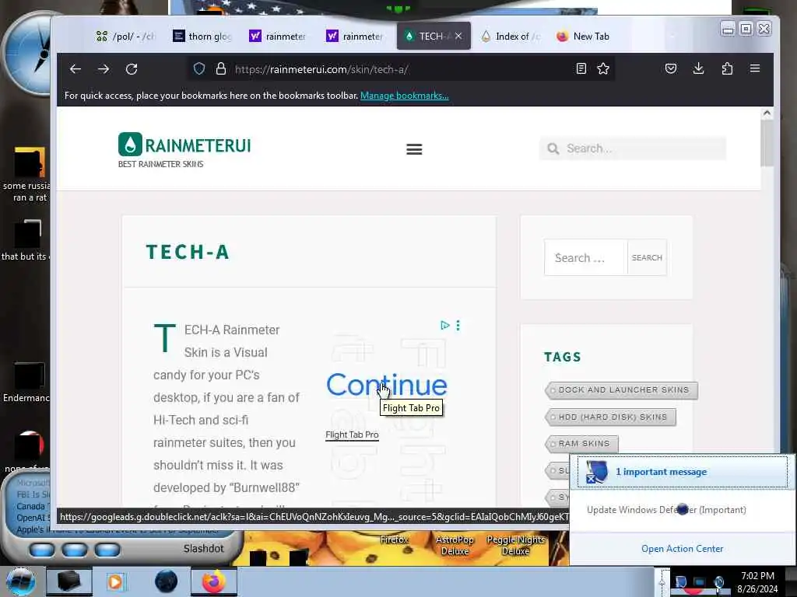Click the sidebar Search ... input

point(585,257)
